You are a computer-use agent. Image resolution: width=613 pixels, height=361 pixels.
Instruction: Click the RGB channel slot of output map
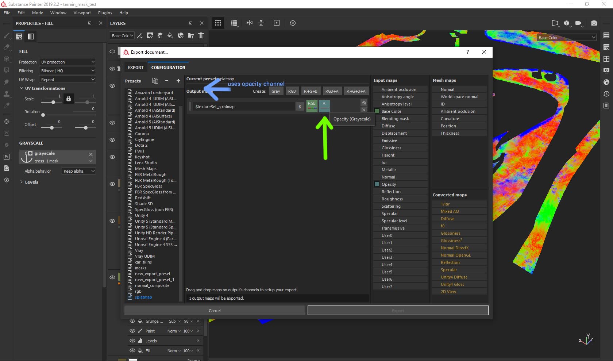(312, 106)
